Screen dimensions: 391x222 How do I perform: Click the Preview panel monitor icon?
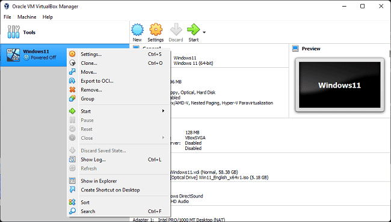295,49
